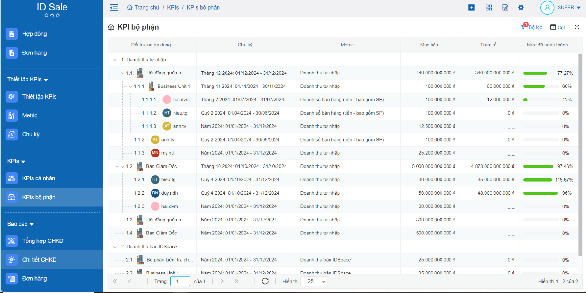586x293 pixels.
Task: Open the upper Đơn hàng sidebar icon
Action: tap(11, 53)
